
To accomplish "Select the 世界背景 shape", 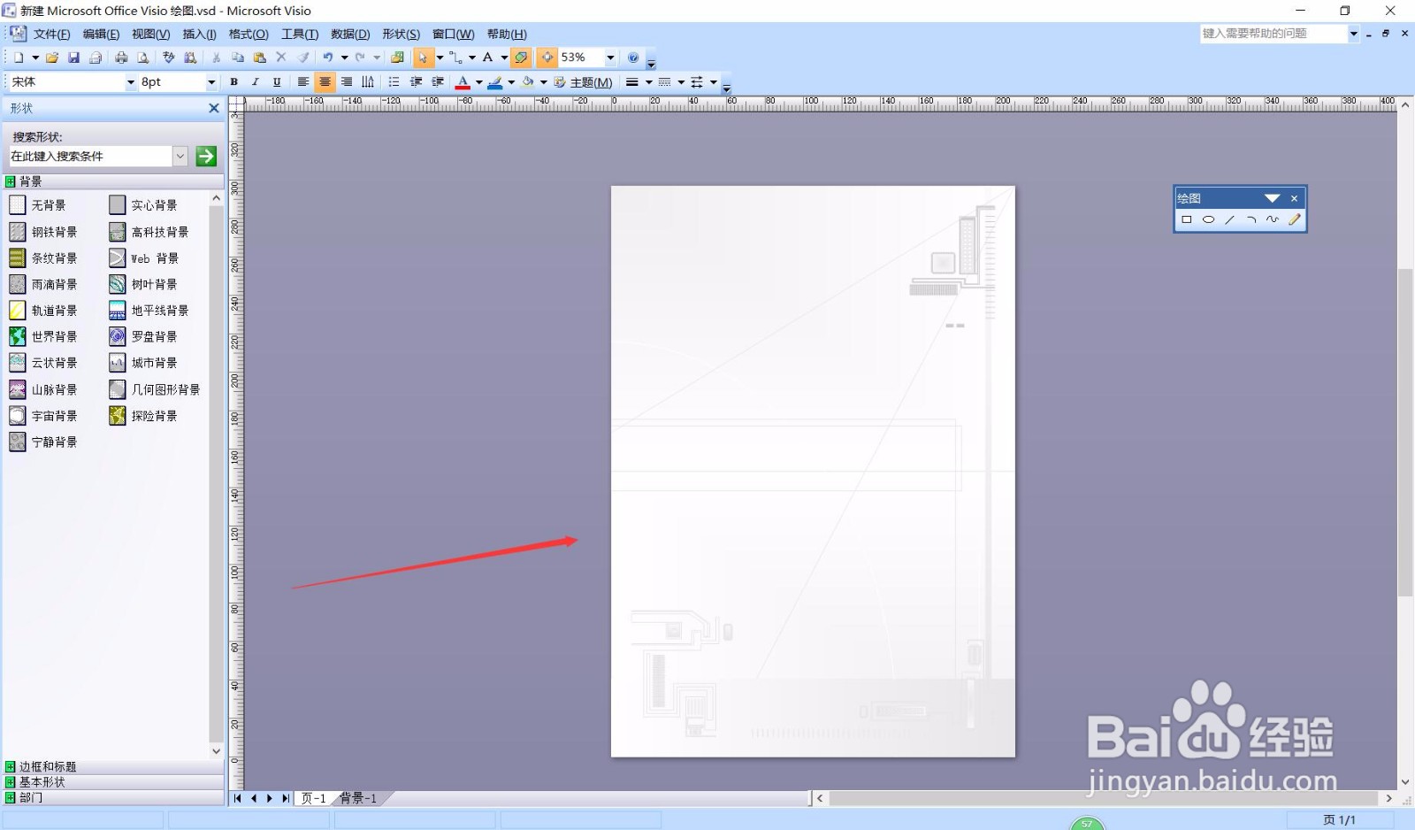I will pos(43,336).
